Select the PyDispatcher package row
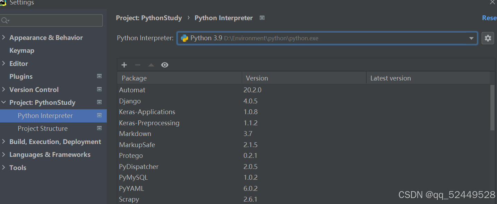The width and height of the screenshot is (497, 204). [303, 167]
